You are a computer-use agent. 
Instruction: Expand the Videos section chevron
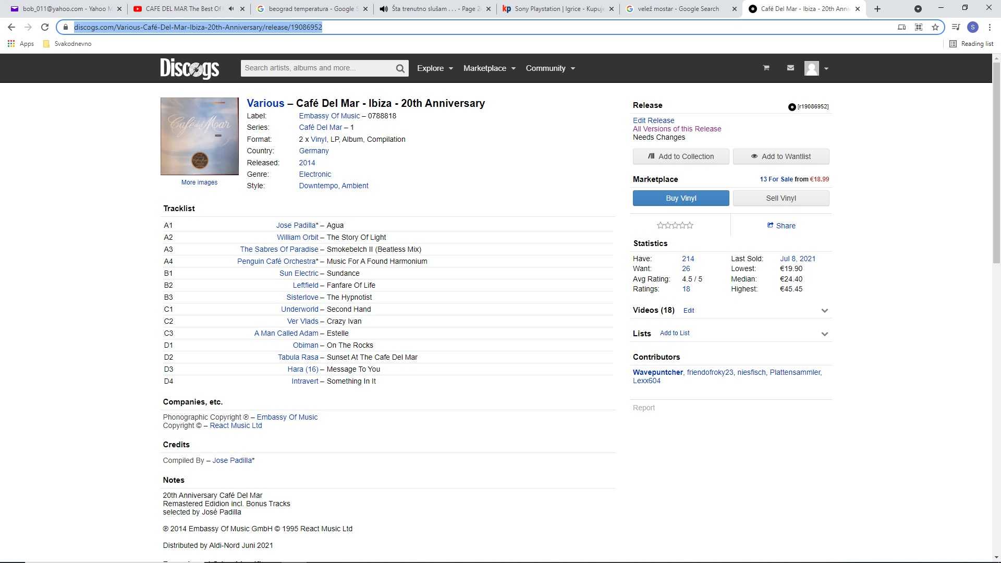pyautogui.click(x=824, y=311)
